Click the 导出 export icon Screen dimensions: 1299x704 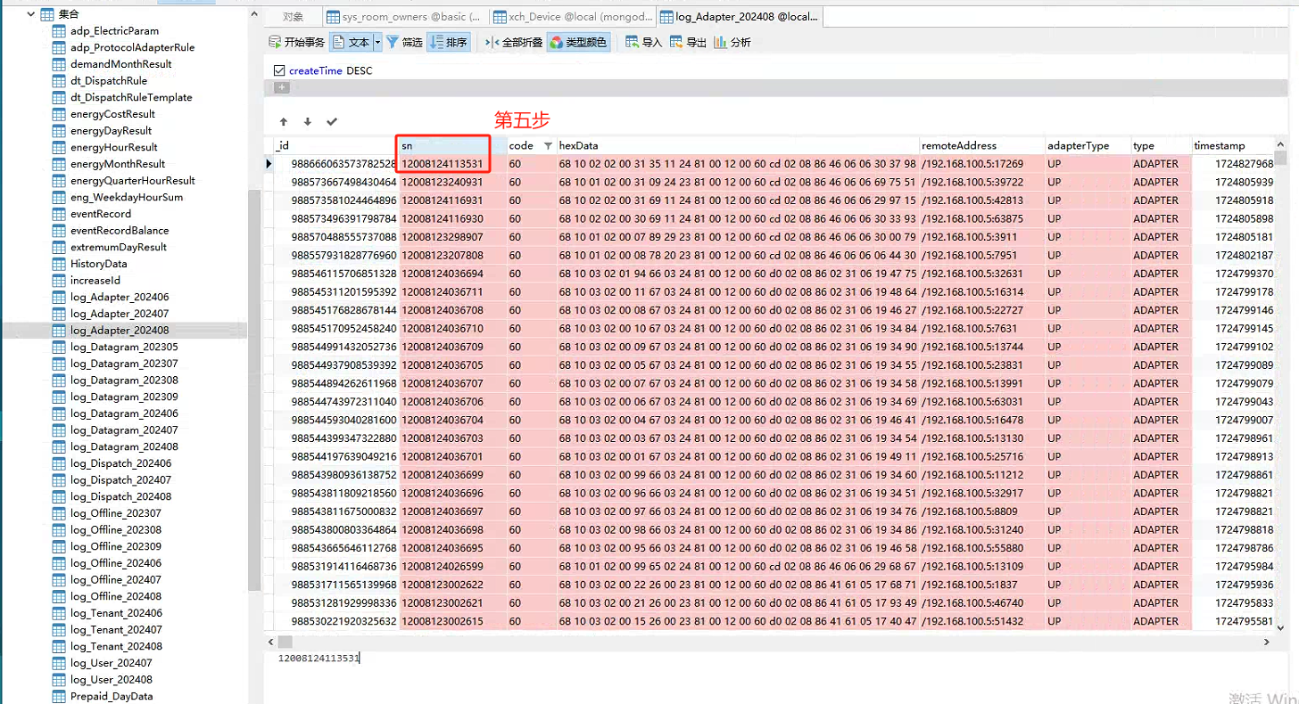tap(688, 42)
